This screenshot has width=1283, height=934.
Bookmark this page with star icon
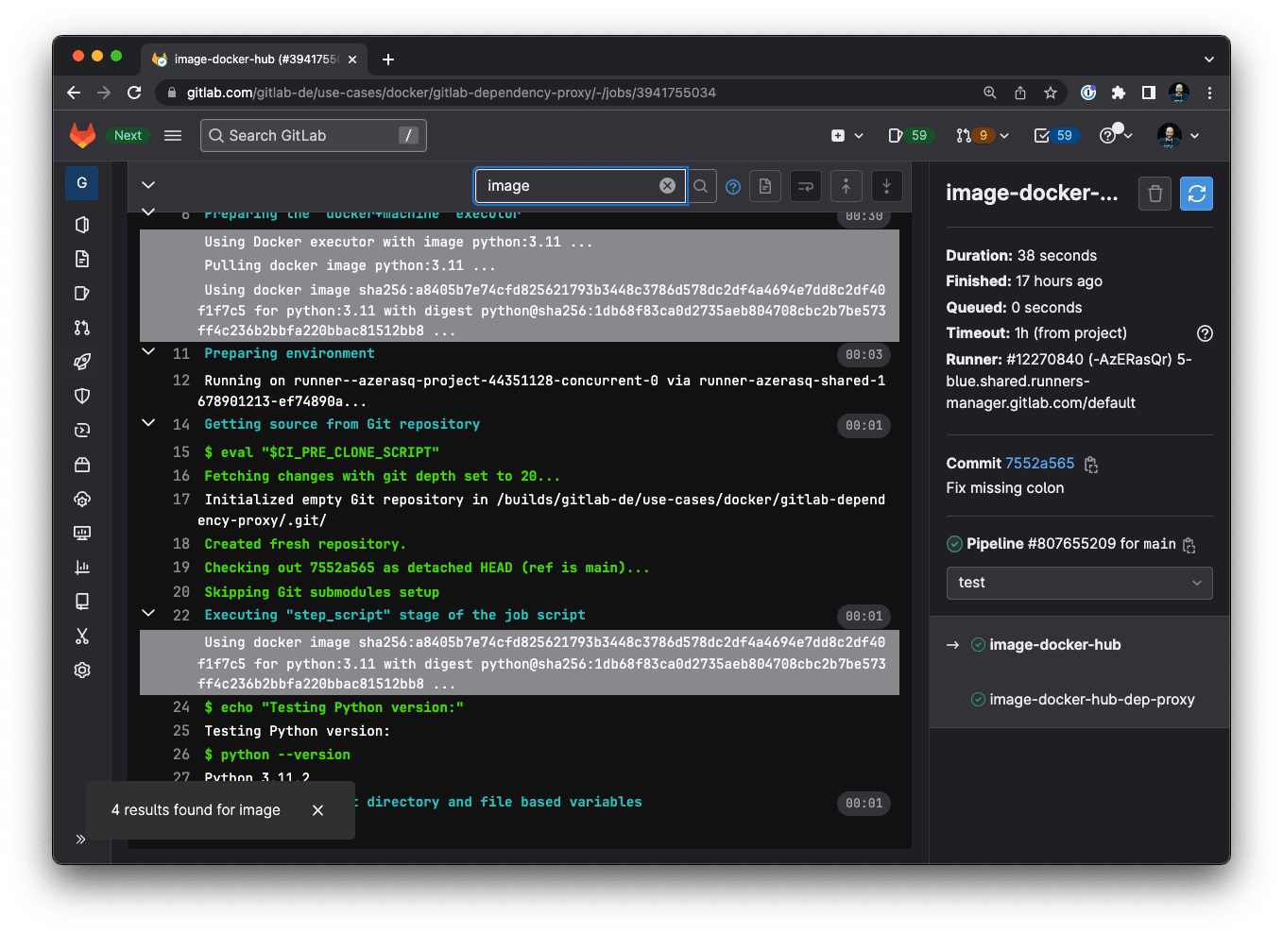click(x=1051, y=93)
